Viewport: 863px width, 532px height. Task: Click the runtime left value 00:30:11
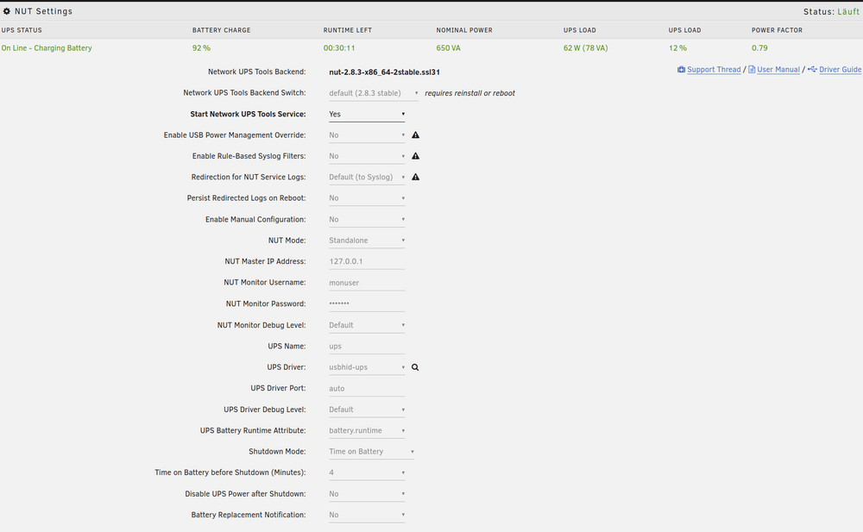(x=339, y=48)
